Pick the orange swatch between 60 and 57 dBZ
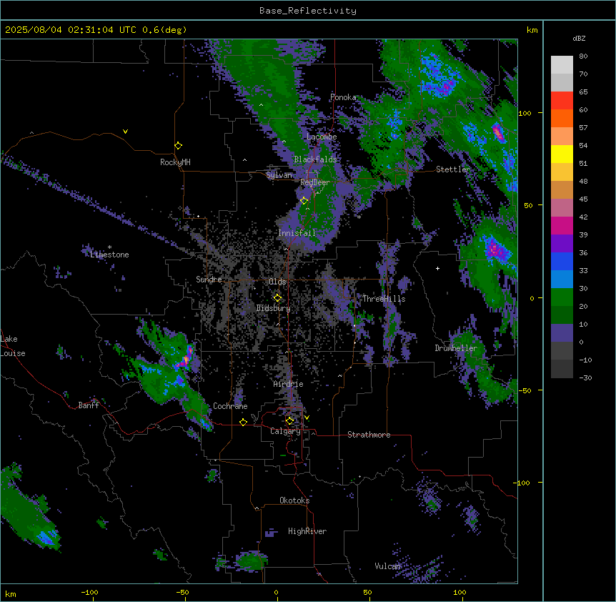Viewport: 616px width, 602px height. coord(562,118)
